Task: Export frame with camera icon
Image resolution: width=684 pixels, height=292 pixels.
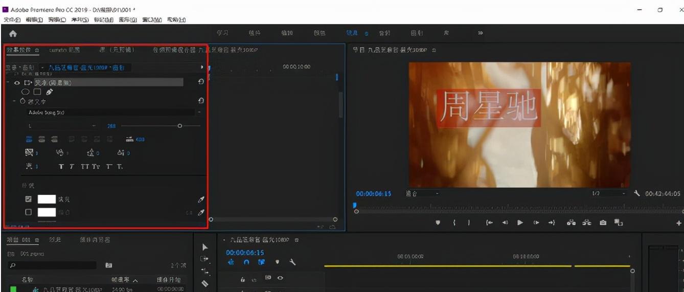Action: point(602,222)
